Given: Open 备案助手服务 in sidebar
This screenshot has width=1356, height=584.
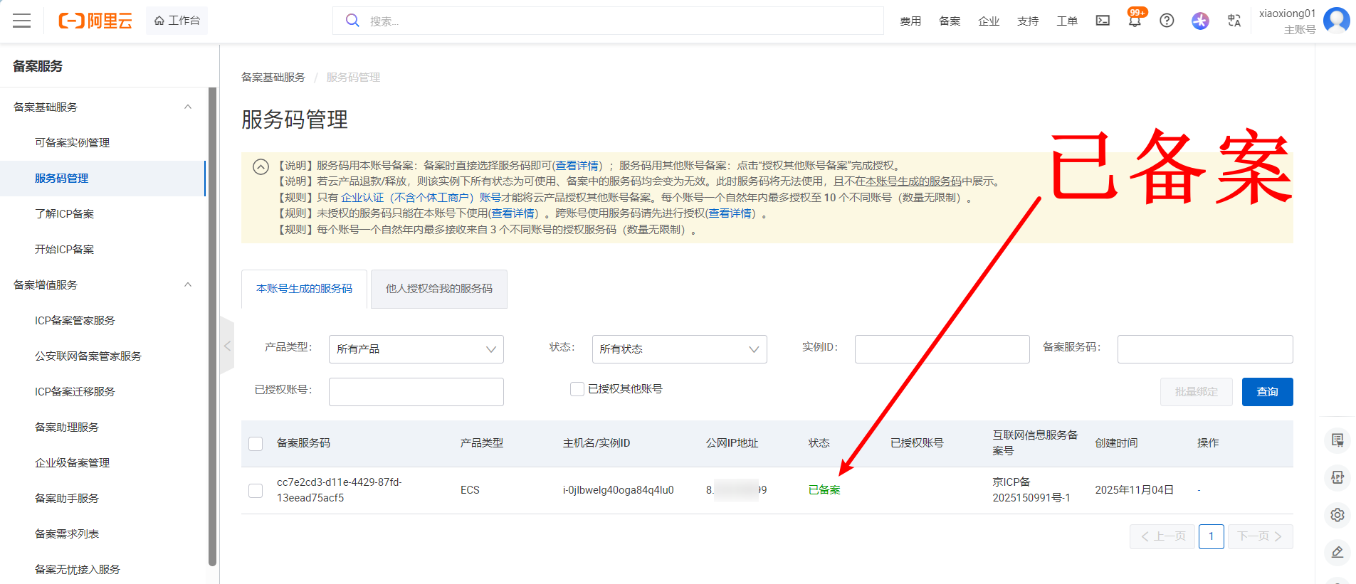Looking at the screenshot, I should [x=67, y=499].
